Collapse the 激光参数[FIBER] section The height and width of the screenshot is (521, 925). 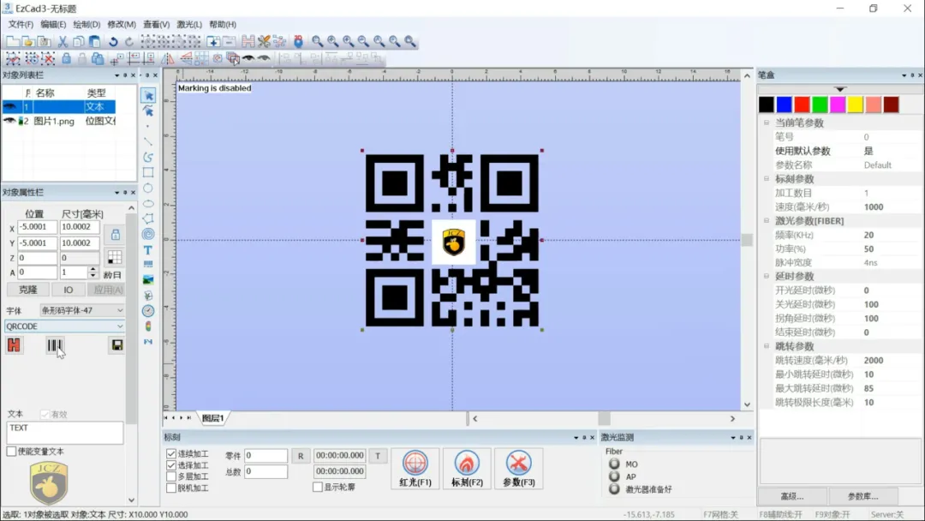[767, 221]
